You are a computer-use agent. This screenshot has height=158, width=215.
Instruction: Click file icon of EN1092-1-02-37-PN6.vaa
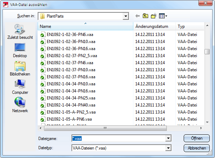pyautogui.click(x=43, y=63)
